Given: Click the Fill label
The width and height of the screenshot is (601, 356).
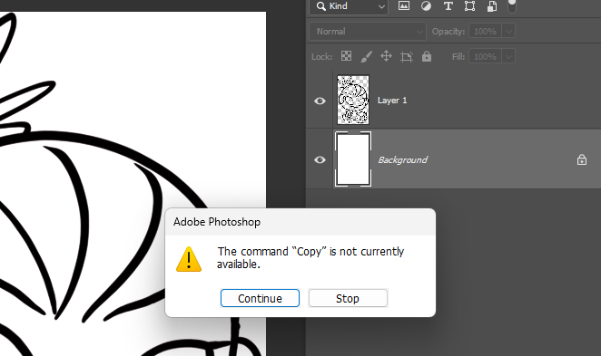Looking at the screenshot, I should (458, 56).
